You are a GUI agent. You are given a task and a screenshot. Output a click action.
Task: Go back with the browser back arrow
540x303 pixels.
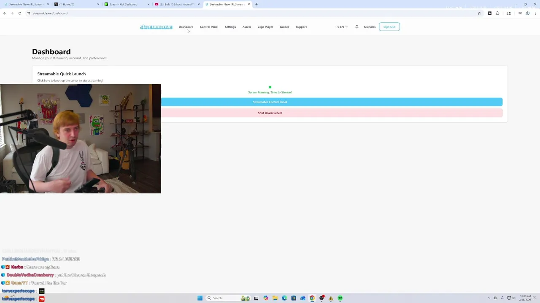[x=5, y=13]
